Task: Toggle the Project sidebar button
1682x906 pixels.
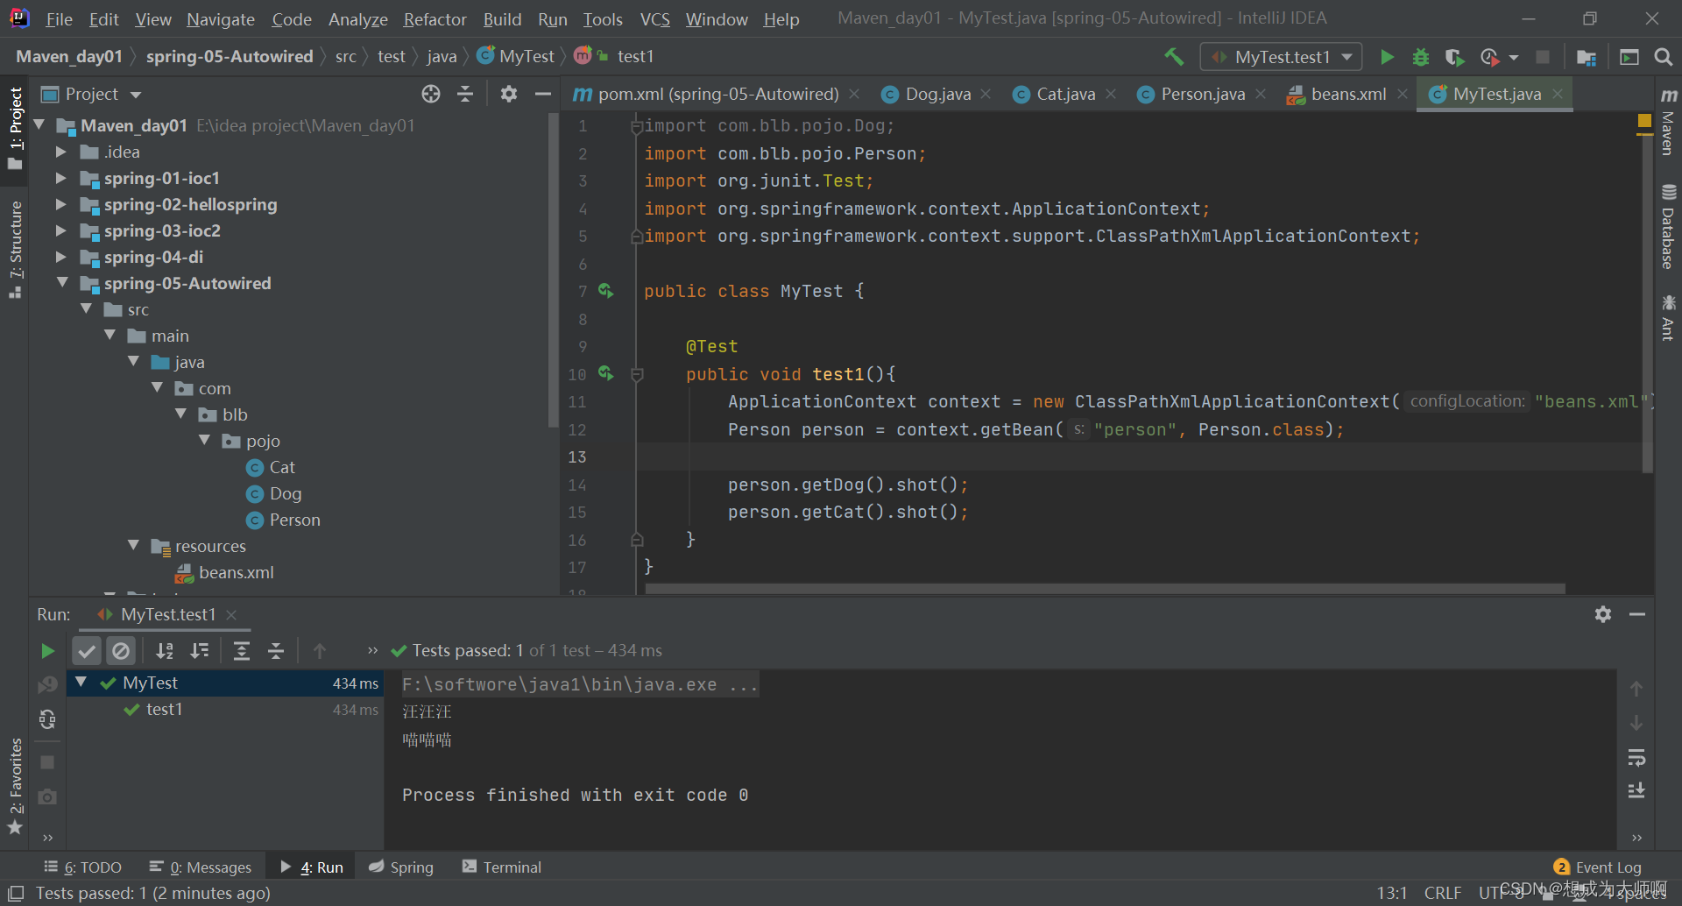Action: point(15,130)
